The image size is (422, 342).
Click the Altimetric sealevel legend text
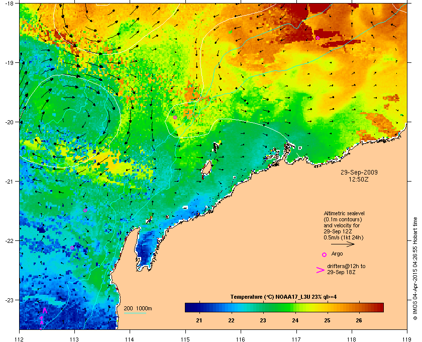click(344, 213)
